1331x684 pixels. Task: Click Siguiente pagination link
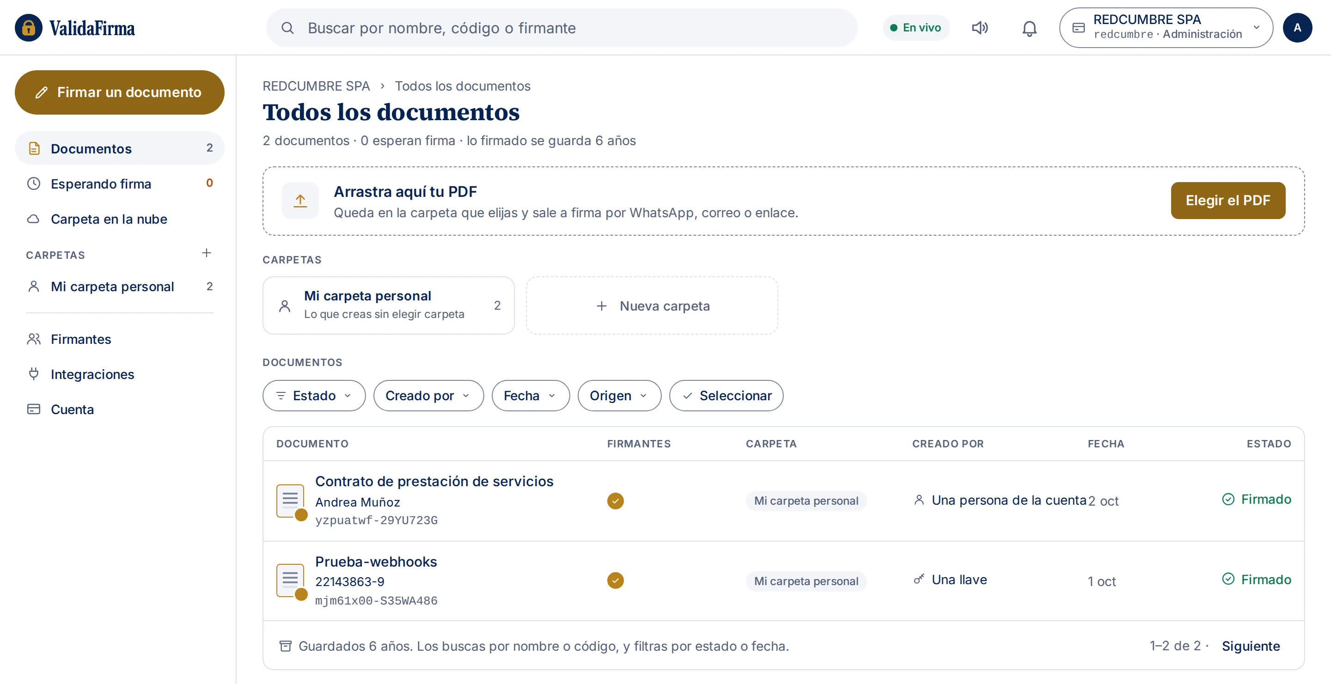(1251, 646)
